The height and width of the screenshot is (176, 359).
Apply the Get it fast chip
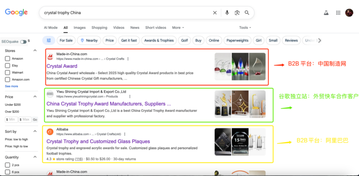pyautogui.click(x=129, y=40)
